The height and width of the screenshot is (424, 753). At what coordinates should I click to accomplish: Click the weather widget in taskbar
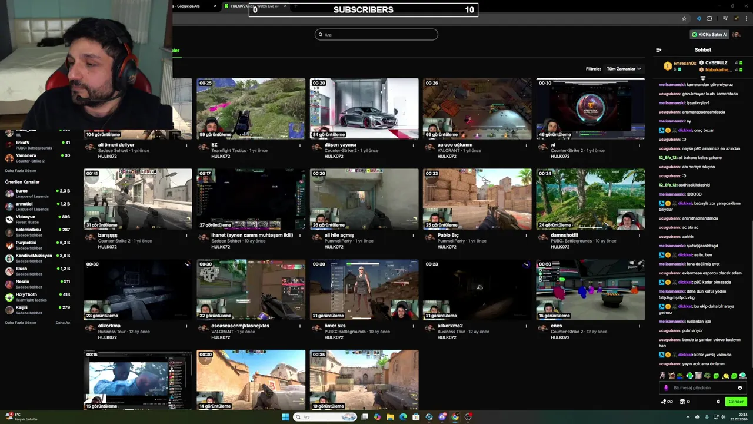(22, 417)
